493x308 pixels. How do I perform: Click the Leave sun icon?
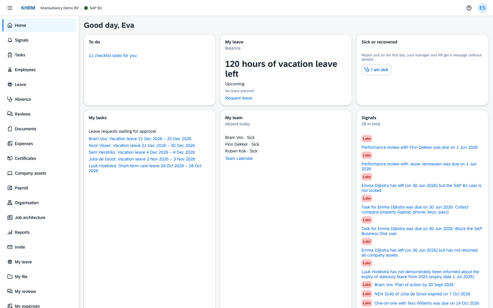(10, 84)
